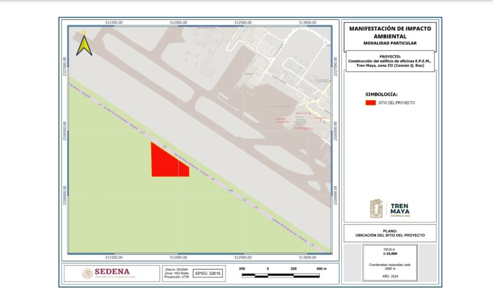Click the Datum WGS84 projection info
493x289 pixels.
176,273
